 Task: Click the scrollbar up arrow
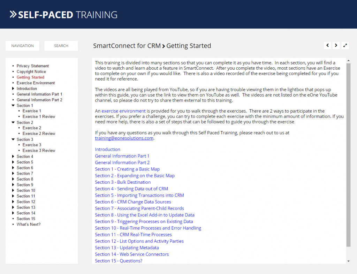(348, 61)
